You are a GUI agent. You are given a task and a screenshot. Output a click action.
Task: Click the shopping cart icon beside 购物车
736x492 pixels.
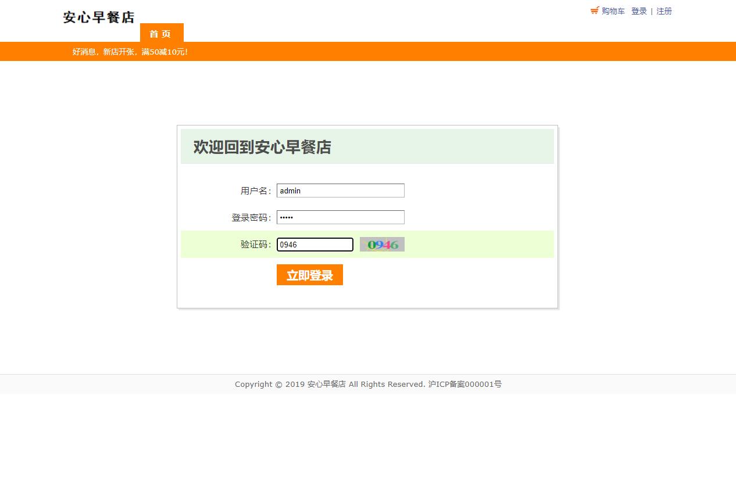[x=594, y=10]
